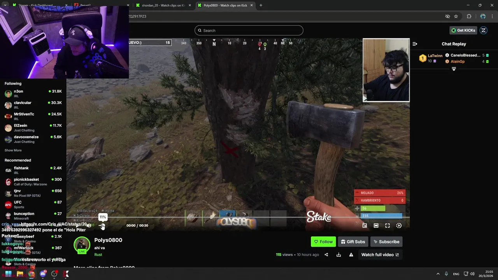Open File Explorer from taskbar
This screenshot has width=498, height=280.
click(x=20, y=274)
